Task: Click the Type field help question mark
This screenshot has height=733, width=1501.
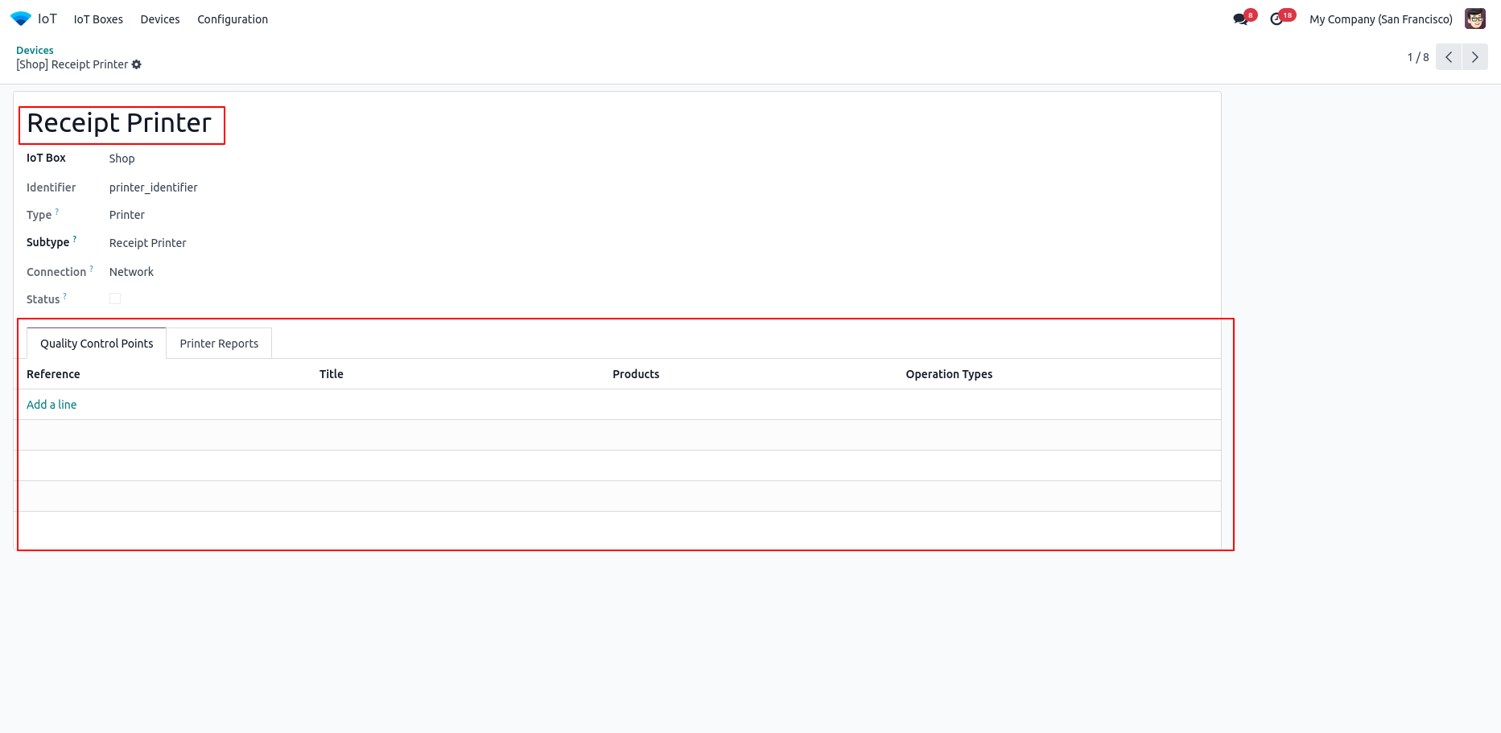Action: pyautogui.click(x=57, y=212)
